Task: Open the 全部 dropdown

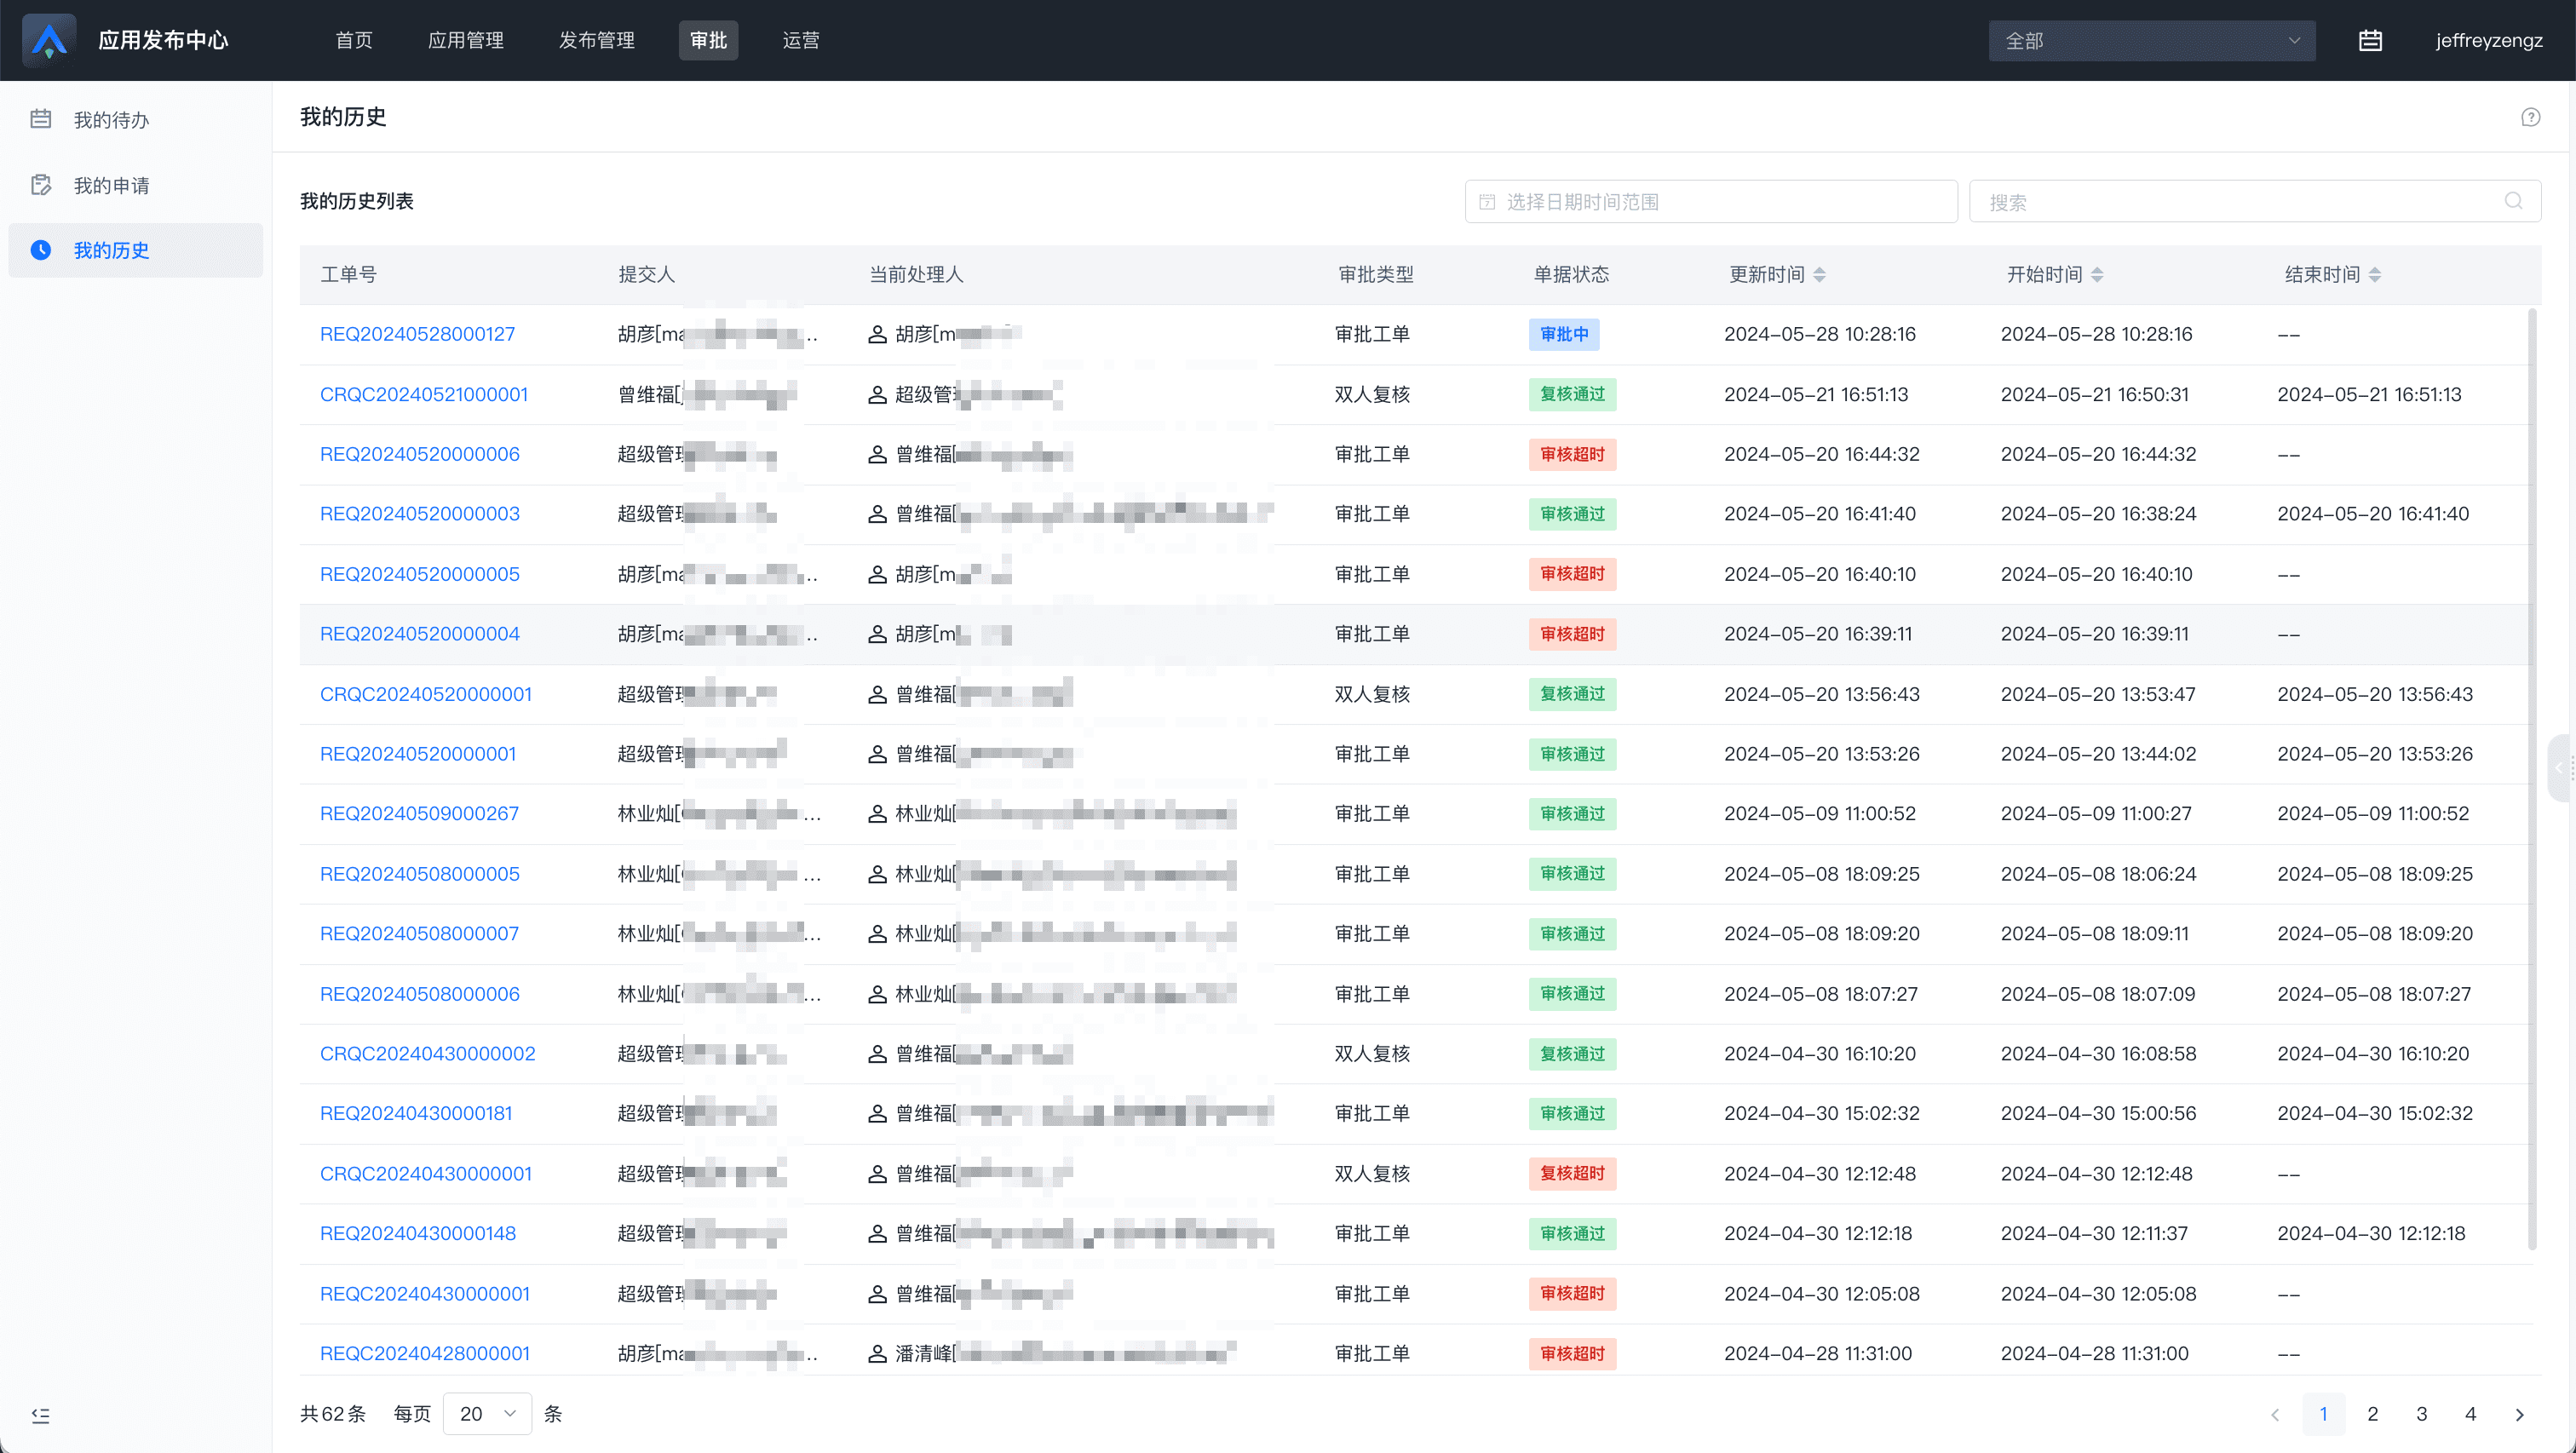Action: (2151, 41)
